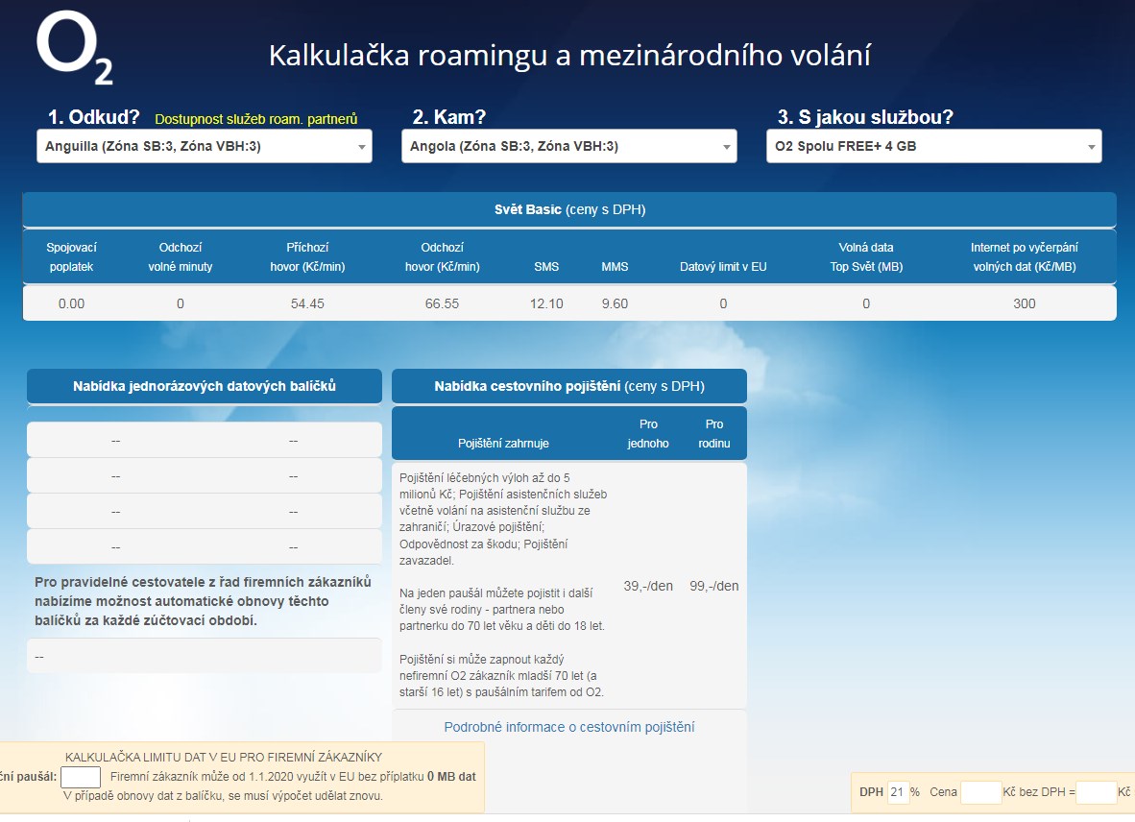
Task: Follow 'Podrobné informace o cestovním pojištění' link
Action: coord(568,727)
